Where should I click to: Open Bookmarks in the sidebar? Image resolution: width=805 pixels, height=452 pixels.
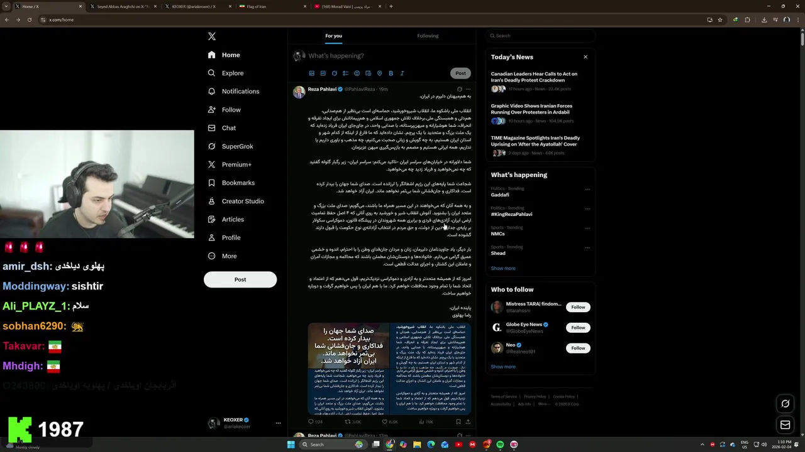click(231, 183)
